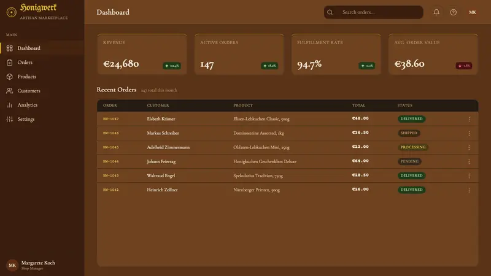Open Customers section in sidebar

42,91
